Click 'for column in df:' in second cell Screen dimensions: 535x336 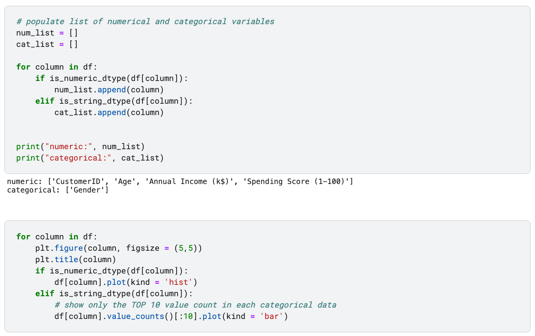tap(57, 237)
